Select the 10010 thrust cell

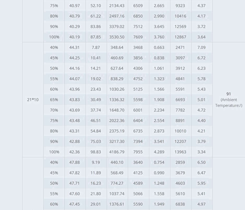[x=180, y=131]
